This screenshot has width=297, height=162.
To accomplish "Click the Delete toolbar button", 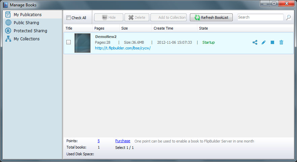I will pos(137,17).
